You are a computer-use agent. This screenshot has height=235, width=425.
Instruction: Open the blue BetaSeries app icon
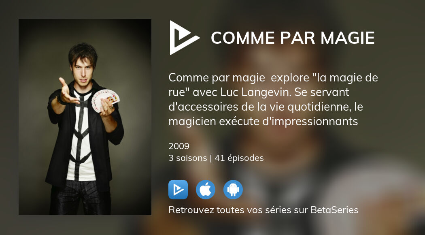click(x=178, y=190)
